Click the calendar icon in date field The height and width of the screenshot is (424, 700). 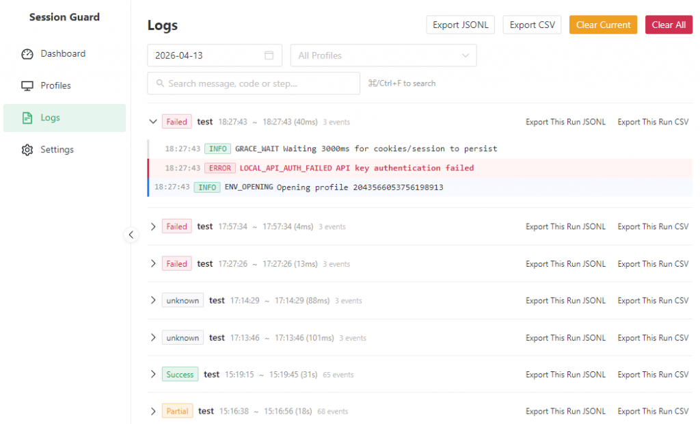tap(269, 55)
